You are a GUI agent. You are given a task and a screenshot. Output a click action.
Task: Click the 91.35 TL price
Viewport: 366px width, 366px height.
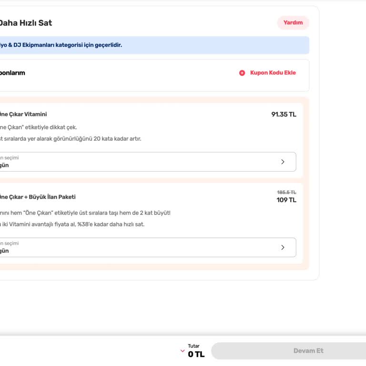click(x=284, y=114)
